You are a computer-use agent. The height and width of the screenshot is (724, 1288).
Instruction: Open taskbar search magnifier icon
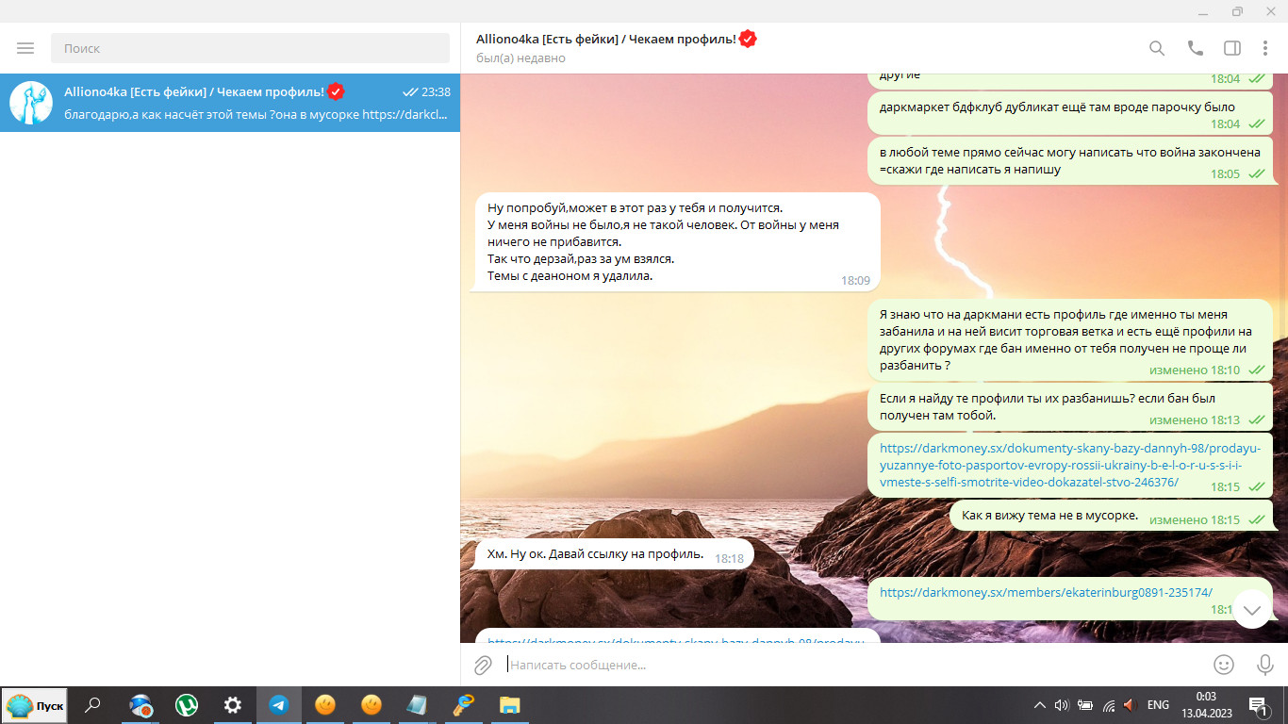[x=92, y=705]
